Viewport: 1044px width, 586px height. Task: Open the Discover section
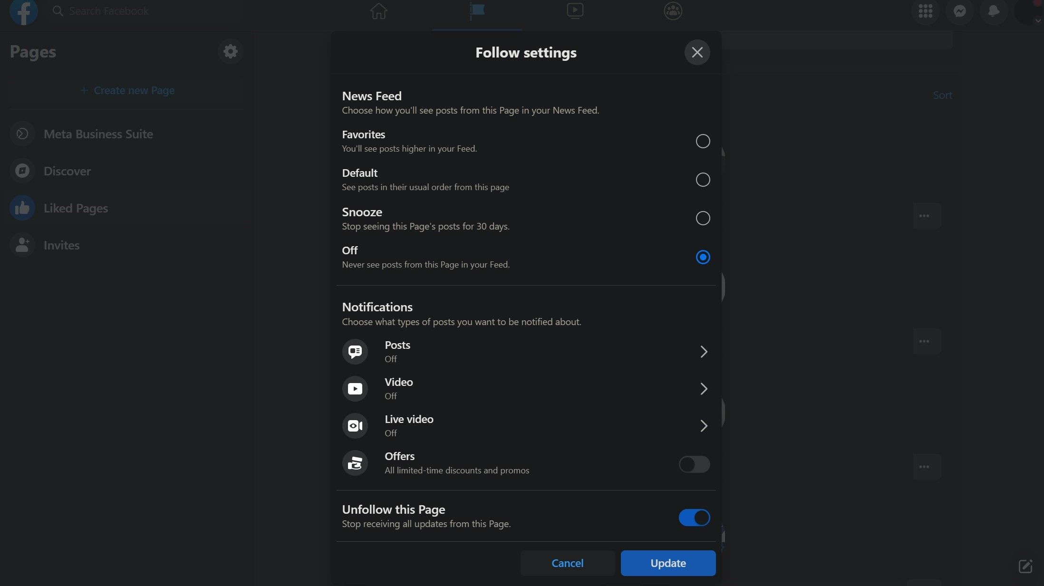67,171
